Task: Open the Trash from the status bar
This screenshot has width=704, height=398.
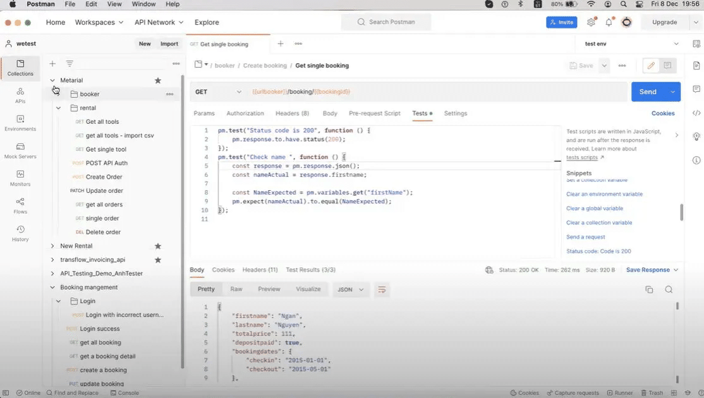Action: pyautogui.click(x=652, y=392)
